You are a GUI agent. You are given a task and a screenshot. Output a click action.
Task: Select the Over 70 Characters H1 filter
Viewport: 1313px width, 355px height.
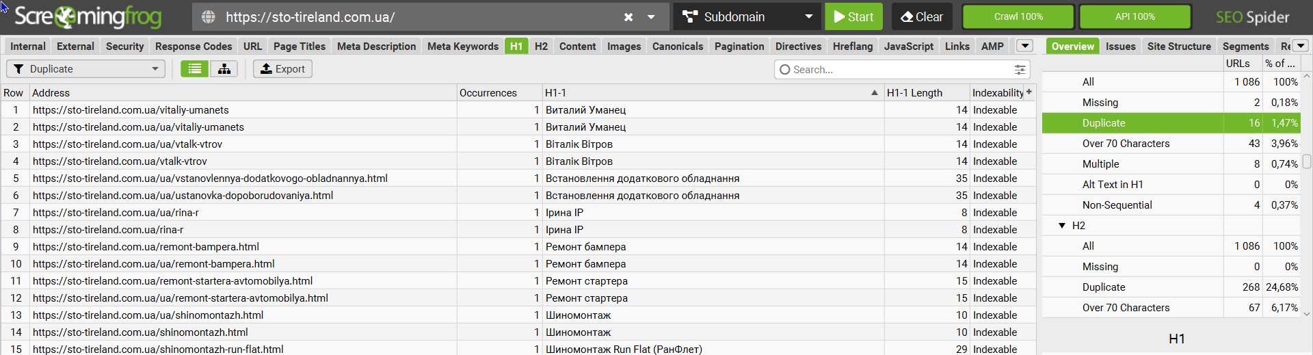[1126, 144]
